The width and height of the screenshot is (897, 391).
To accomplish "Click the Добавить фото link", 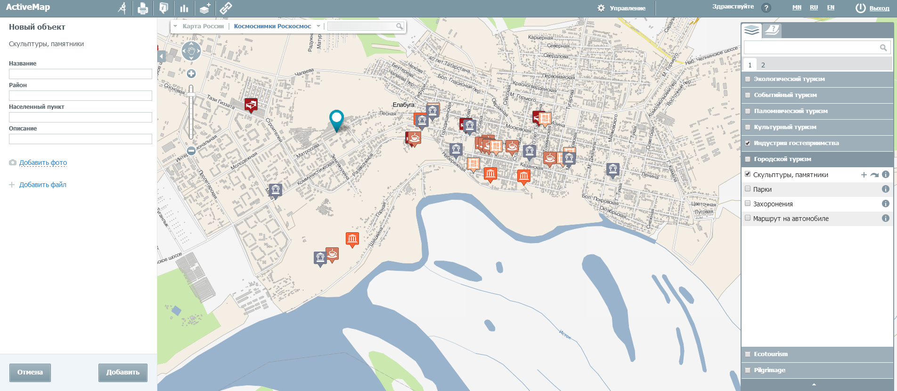I will 43,163.
